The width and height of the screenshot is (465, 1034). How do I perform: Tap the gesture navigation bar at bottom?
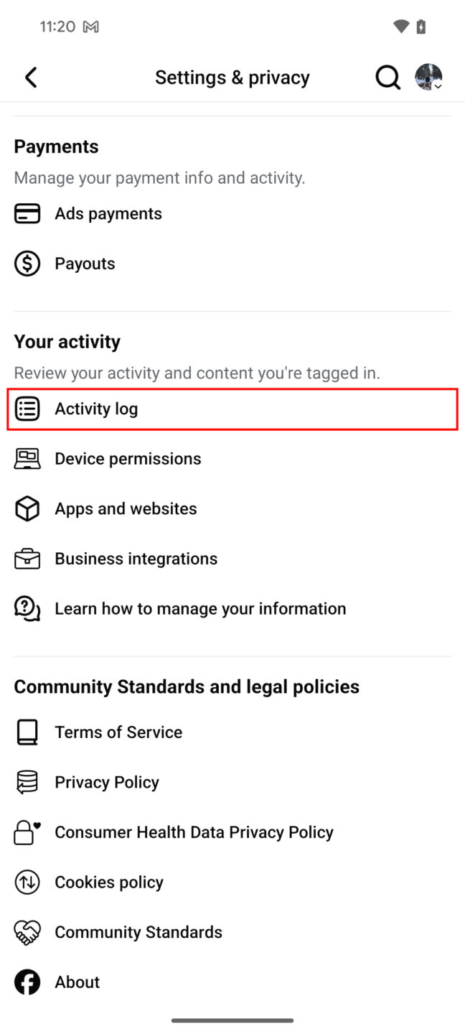(x=232, y=1020)
